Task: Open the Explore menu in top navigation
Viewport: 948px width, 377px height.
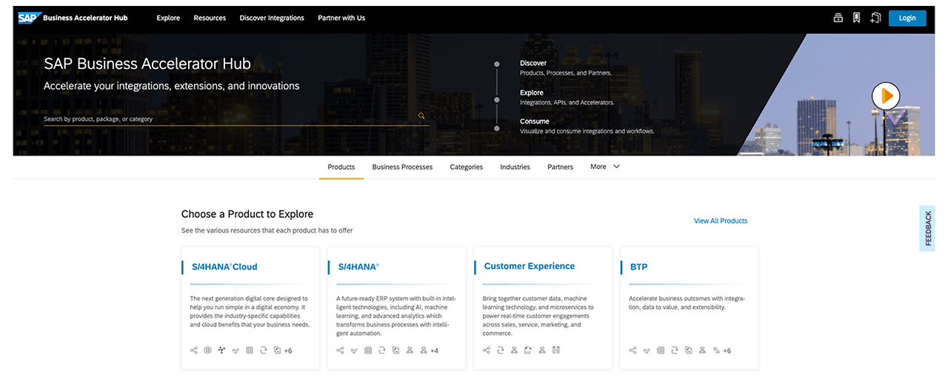Action: [168, 18]
